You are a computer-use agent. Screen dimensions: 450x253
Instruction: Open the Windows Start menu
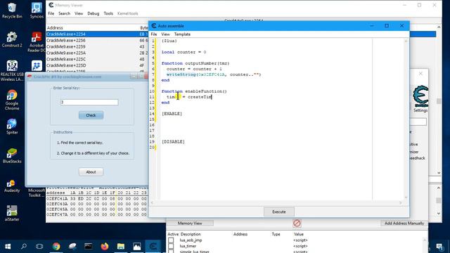8,247
